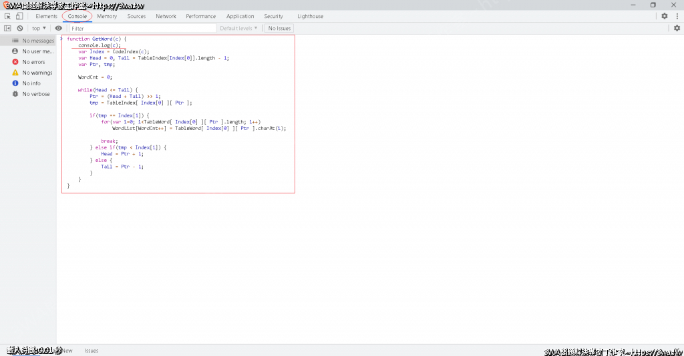Select the No verbose sidebar filter
This screenshot has width=684, height=356.
point(36,94)
